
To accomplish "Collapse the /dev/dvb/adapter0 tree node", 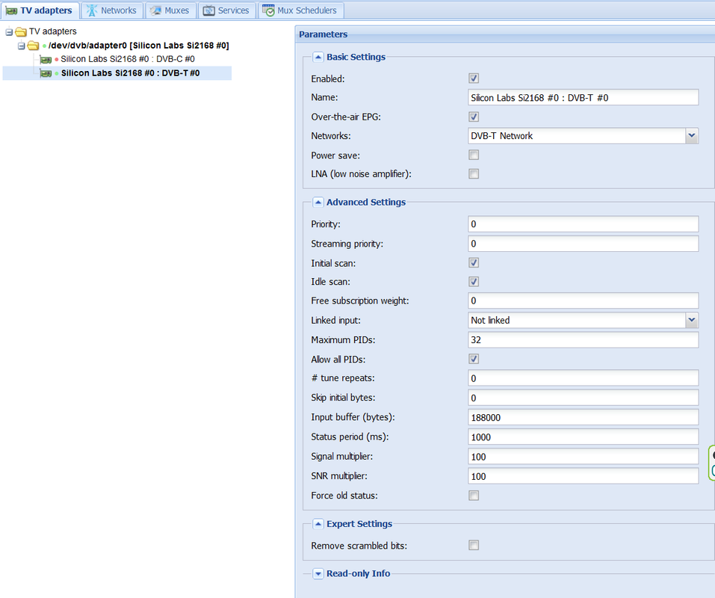I will point(21,46).
